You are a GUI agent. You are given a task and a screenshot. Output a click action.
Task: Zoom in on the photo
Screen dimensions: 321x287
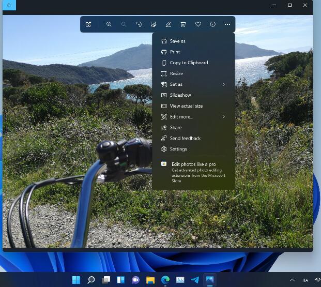click(x=109, y=24)
